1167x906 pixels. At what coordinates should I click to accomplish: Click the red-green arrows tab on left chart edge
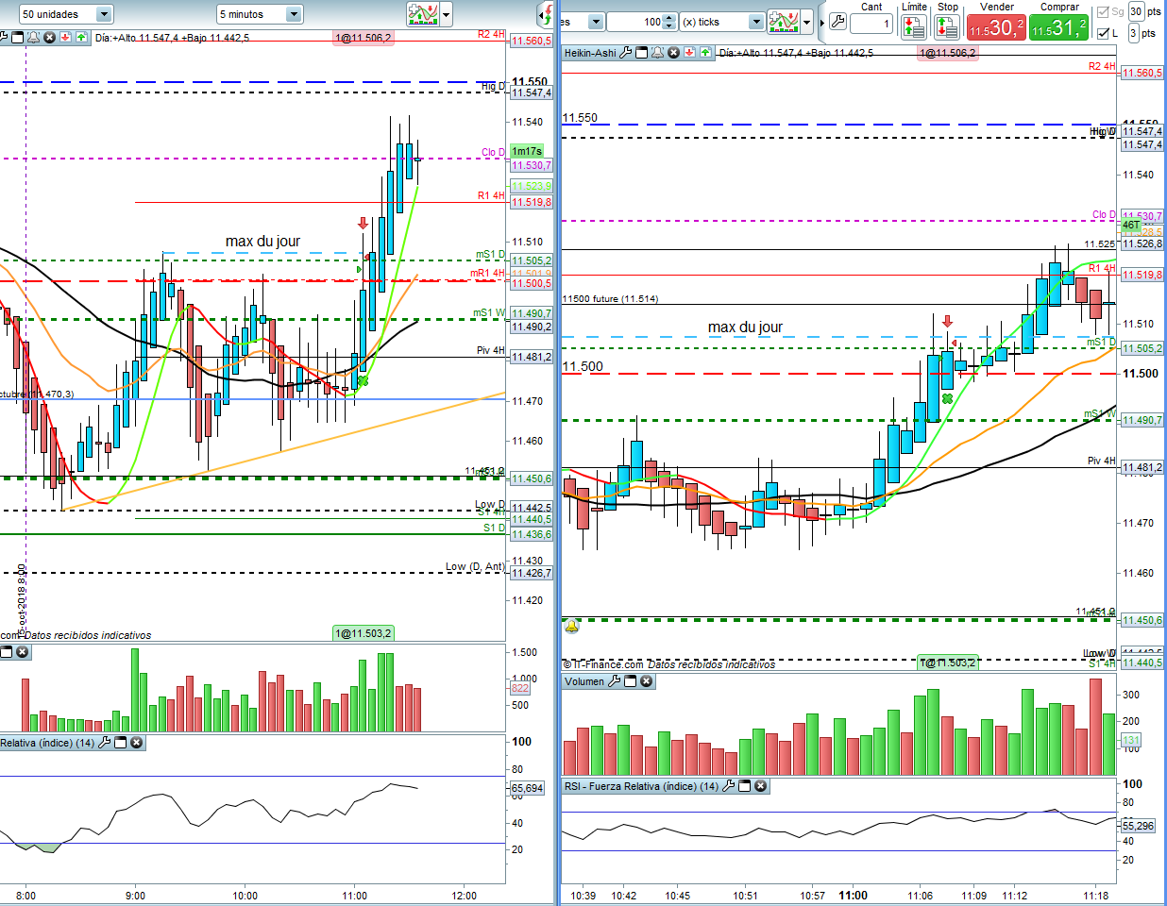tap(546, 14)
